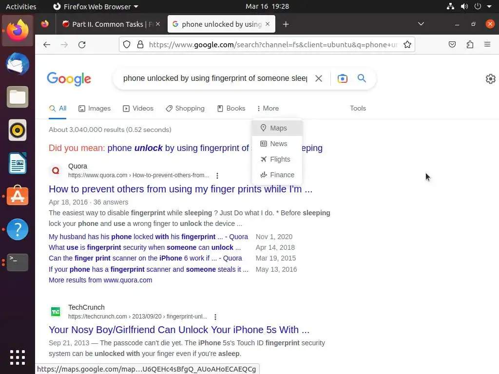This screenshot has height=374, width=499.
Task: Open More results from www.quora.com
Action: click(100, 280)
